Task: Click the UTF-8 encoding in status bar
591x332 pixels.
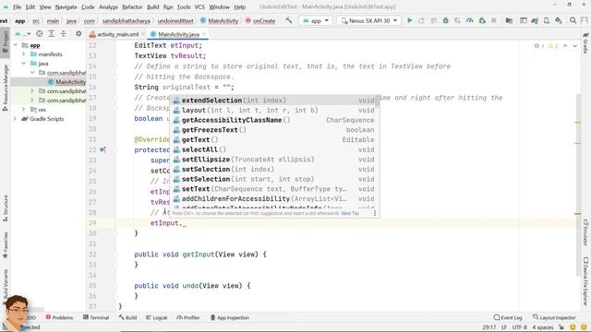Action: (519, 327)
